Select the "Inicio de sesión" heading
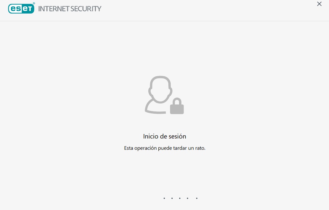 point(164,136)
